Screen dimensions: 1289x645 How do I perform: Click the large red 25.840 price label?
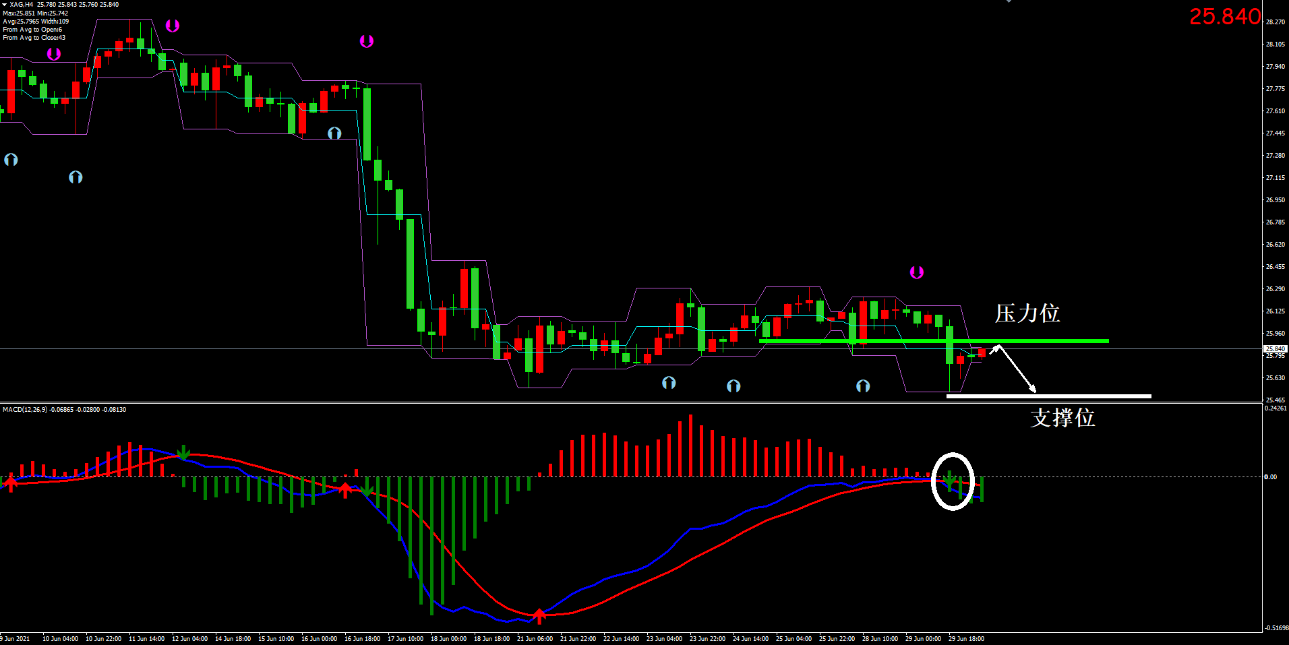point(1224,16)
